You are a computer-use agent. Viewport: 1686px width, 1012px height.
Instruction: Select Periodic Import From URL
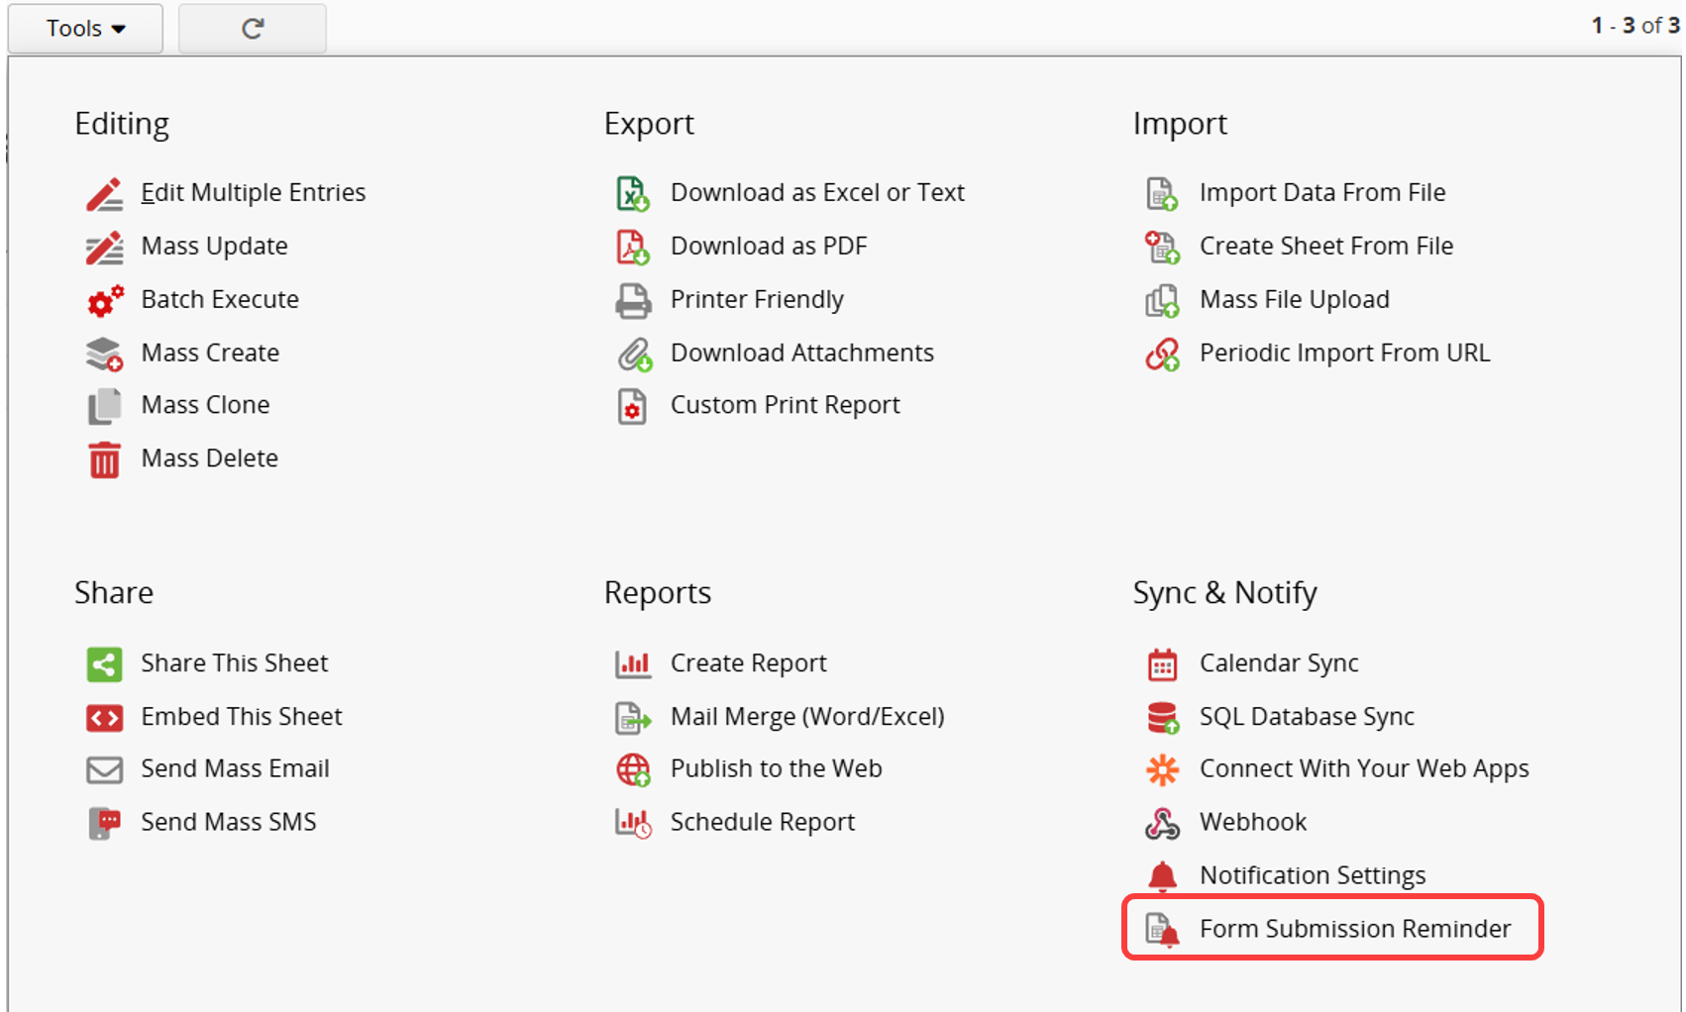point(1344,354)
